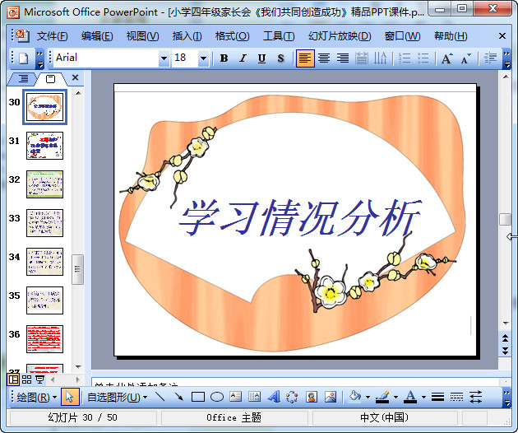Click the increase font size icon
Screen dimensions: 518x433
click(x=446, y=58)
